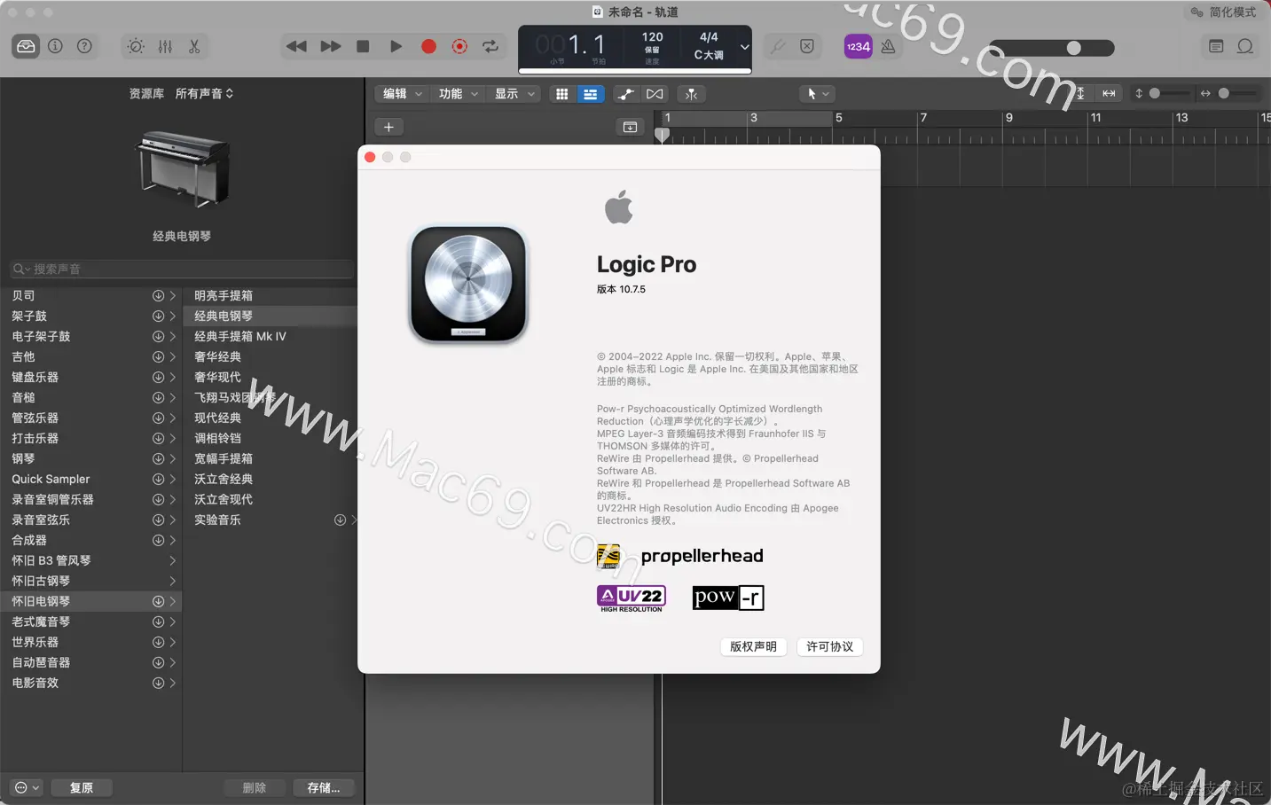1271x805 pixels.
Task: Click the tempo value 120
Action: click(x=653, y=37)
